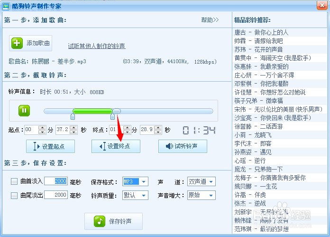Click the start point seconds field 37.2
The height and width of the screenshot is (237, 330).
coord(63,130)
